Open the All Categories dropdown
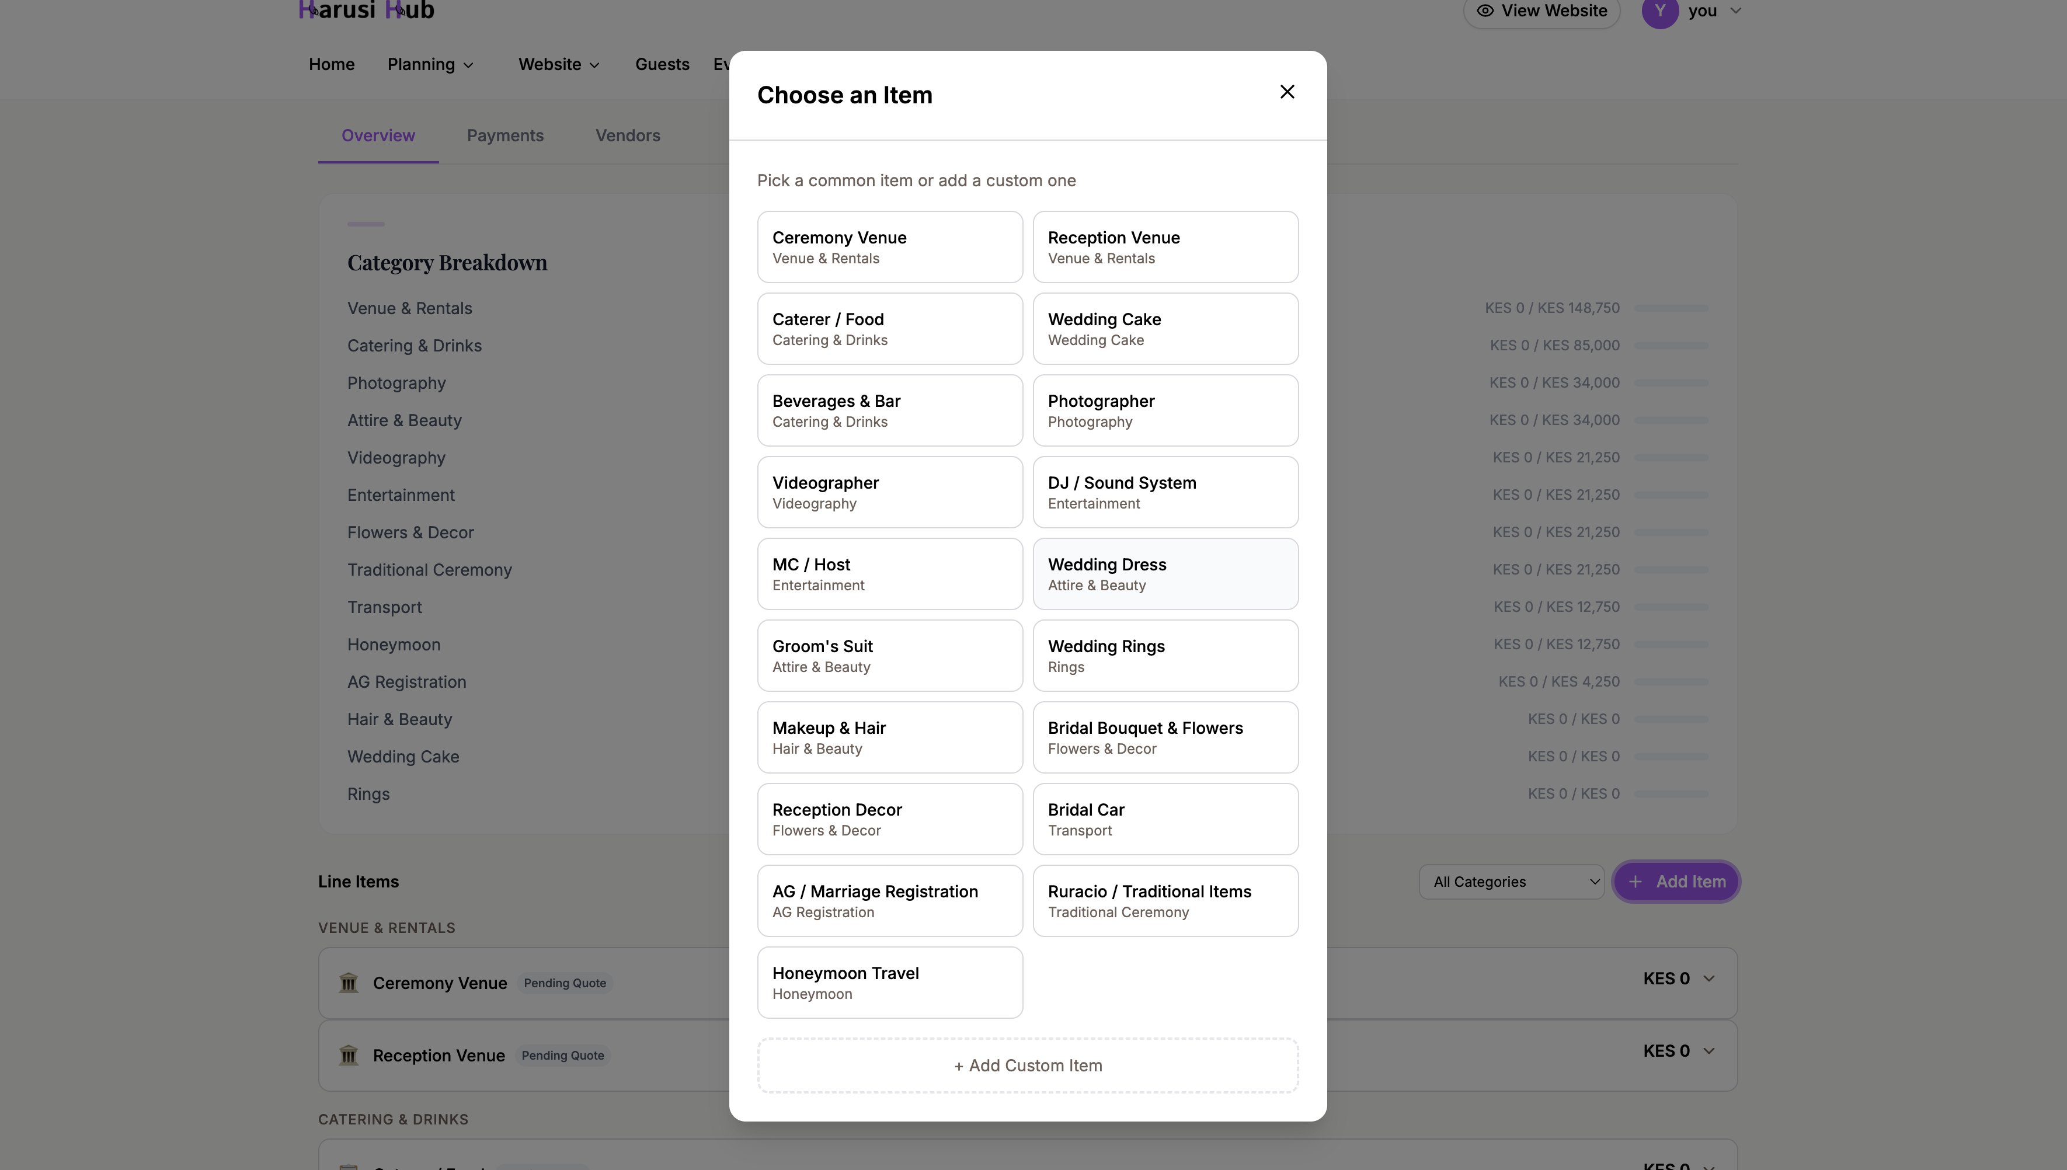The height and width of the screenshot is (1170, 2067). pyautogui.click(x=1511, y=881)
